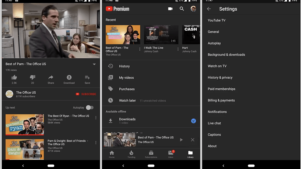
Task: Switch to the Inbox tab
Action: coord(171,154)
